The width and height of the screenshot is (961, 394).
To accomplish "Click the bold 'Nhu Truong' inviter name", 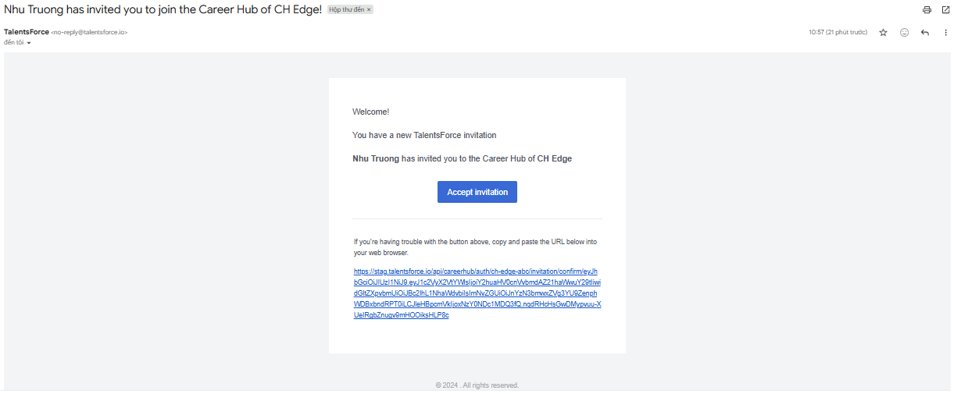I will [376, 158].
